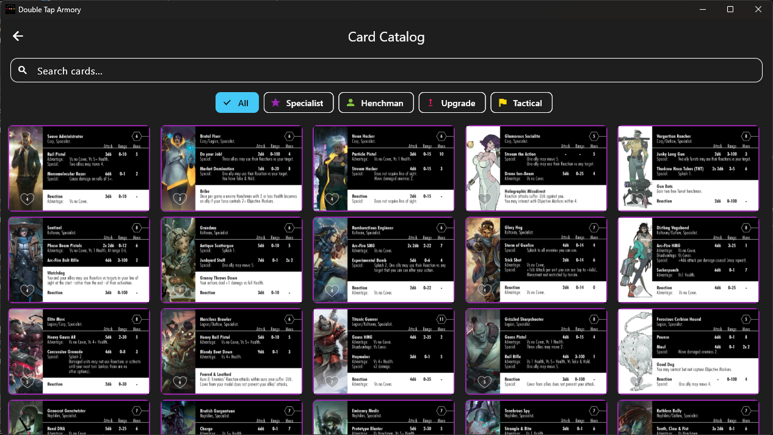Close the Double Tap Armory window
This screenshot has width=773, height=435.
pyautogui.click(x=758, y=9)
